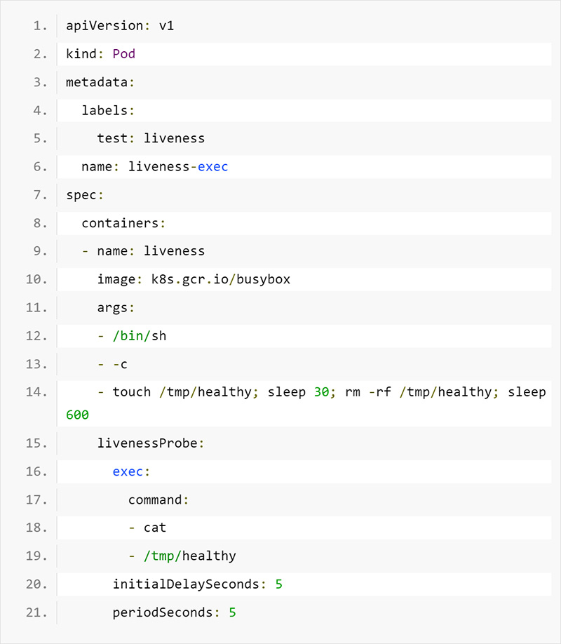Click 'touch' in the line 14 command

tap(132, 391)
